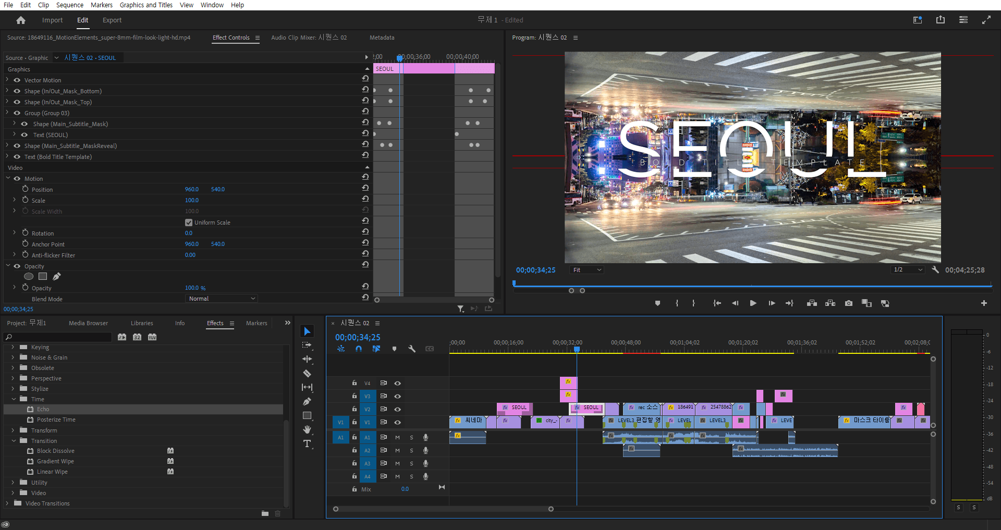This screenshot has width=1001, height=530.
Task: Open Program Monitor wrench settings
Action: click(935, 270)
